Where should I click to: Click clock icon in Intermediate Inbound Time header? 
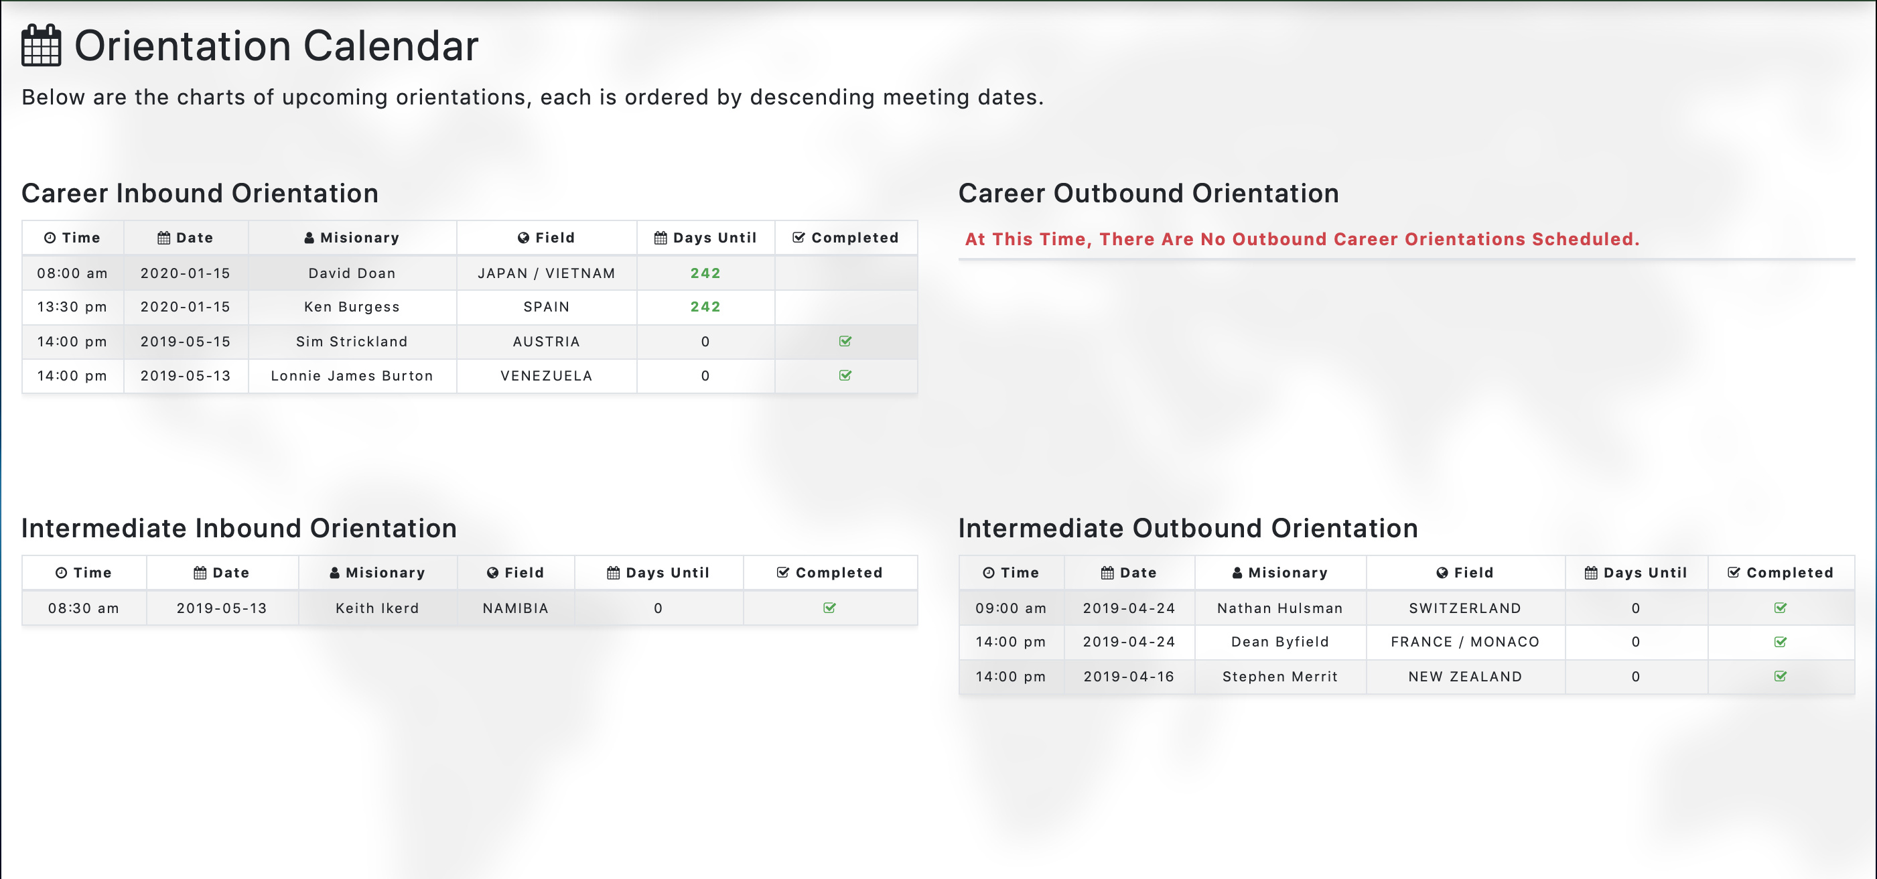click(x=61, y=573)
